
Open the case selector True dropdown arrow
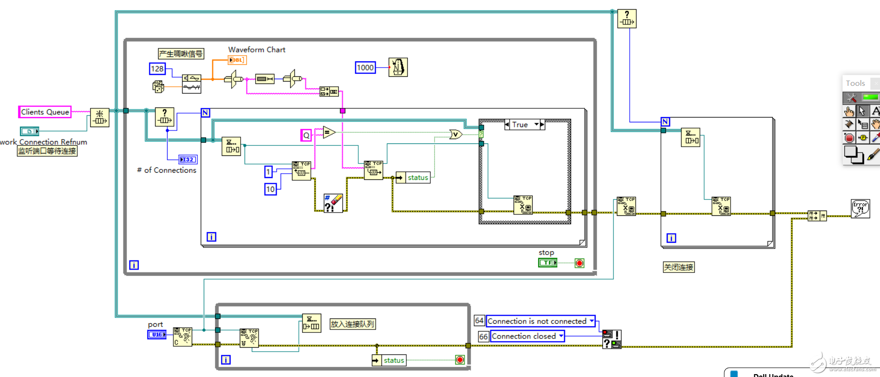point(537,124)
